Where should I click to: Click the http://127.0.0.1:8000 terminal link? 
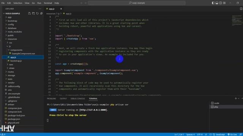[93, 110]
